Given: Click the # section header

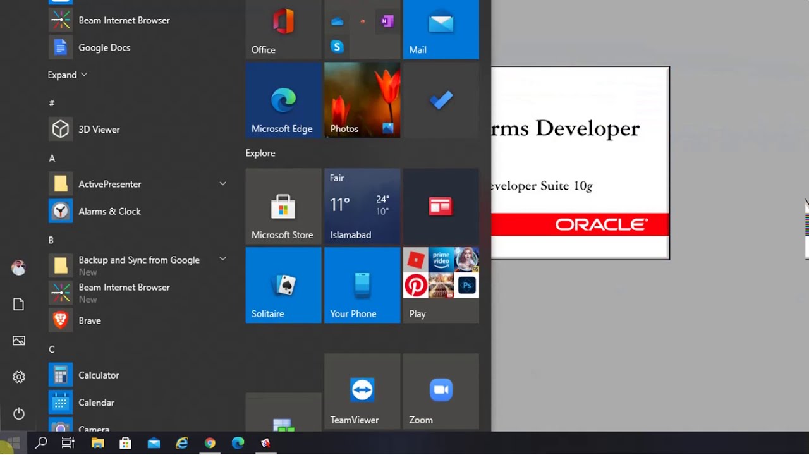Looking at the screenshot, I should 52,103.
